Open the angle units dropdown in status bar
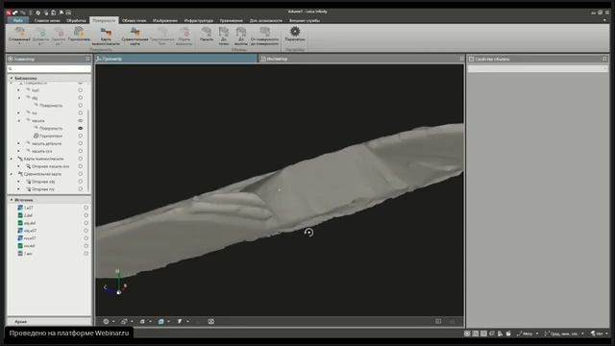The height and width of the screenshot is (346, 615). pos(564,334)
